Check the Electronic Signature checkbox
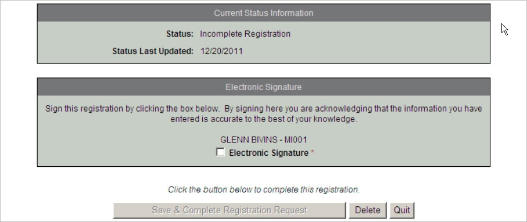 (220, 152)
